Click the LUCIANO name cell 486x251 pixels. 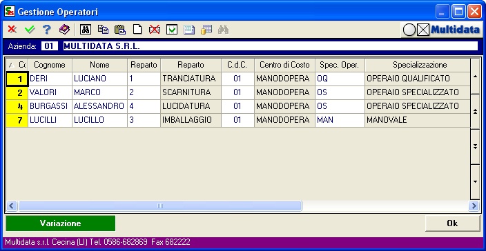point(100,79)
